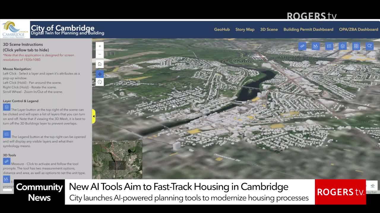Open the Layers list button in toolbar
This screenshot has width=380, height=213.
pos(343,46)
